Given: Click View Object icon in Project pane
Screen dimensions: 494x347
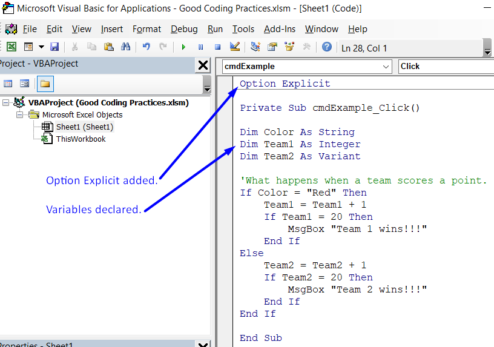Looking at the screenshot, I should point(24,84).
